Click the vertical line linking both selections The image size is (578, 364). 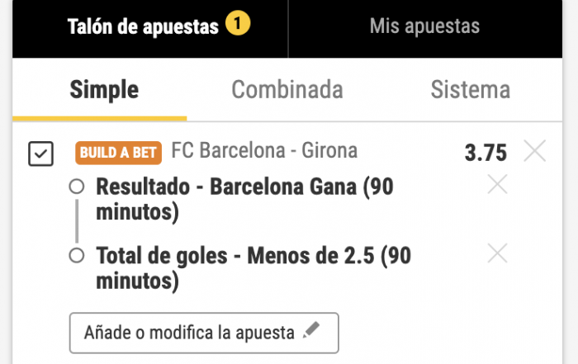point(77,221)
